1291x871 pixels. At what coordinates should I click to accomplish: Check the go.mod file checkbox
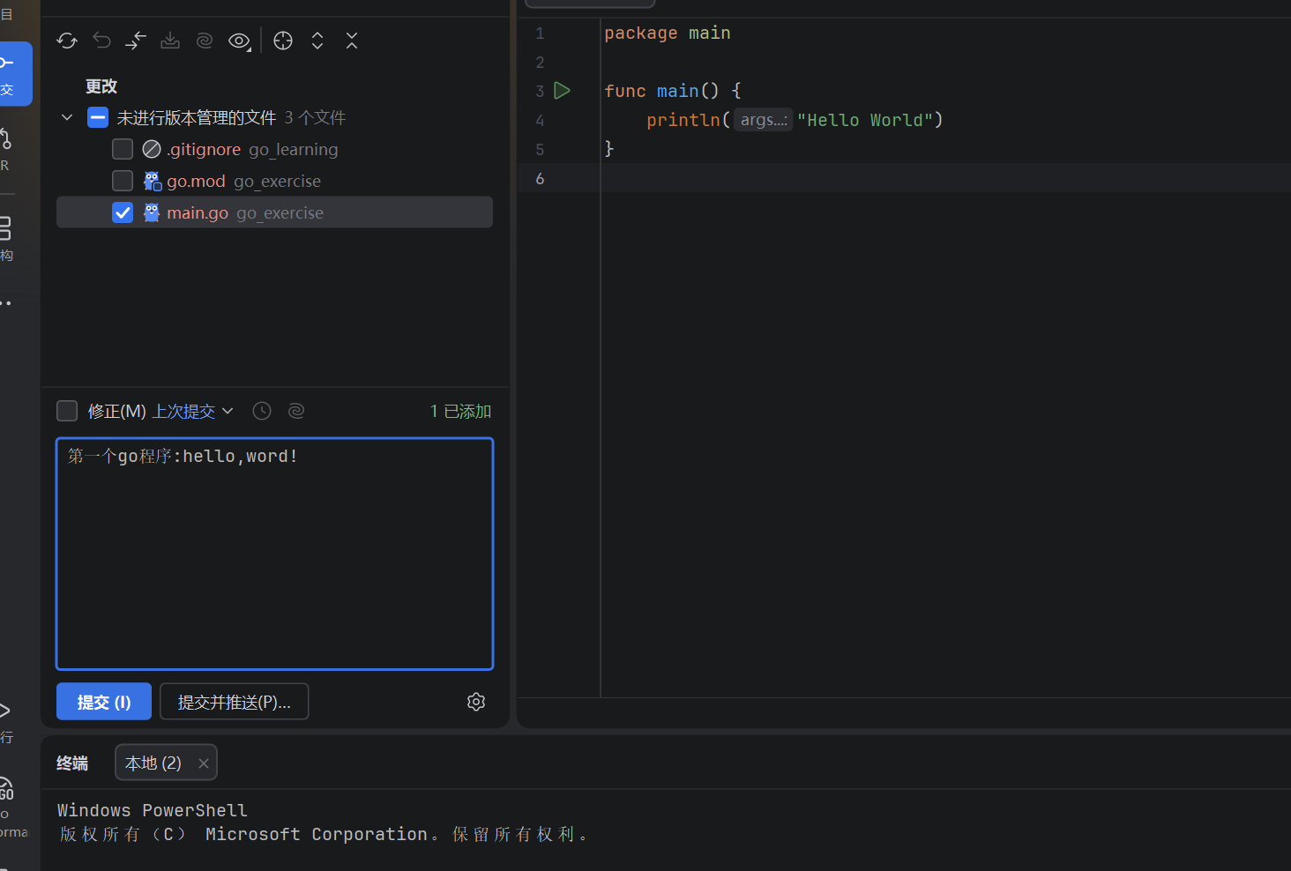[x=123, y=181]
